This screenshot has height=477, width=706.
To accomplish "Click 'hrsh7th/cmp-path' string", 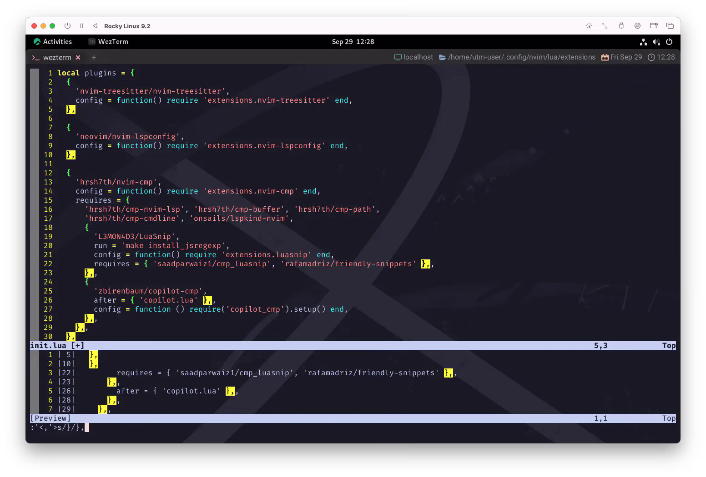I will pos(335,209).
